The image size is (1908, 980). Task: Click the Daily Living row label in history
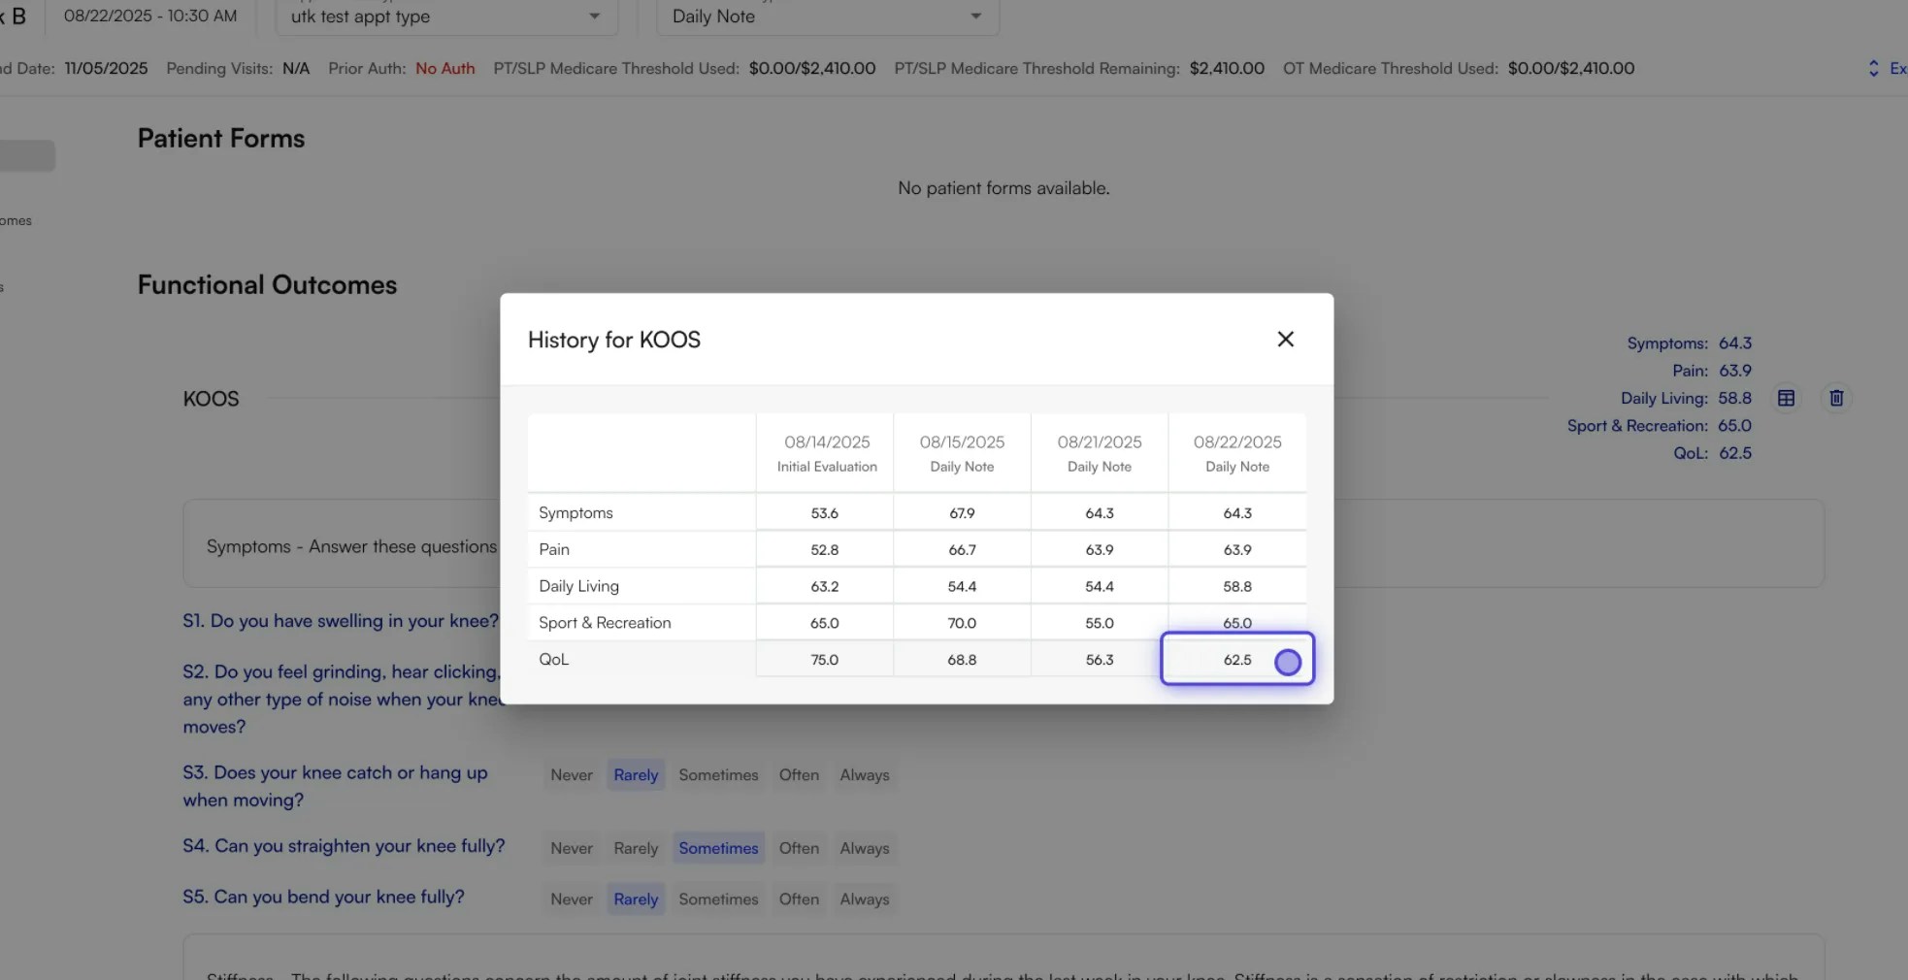pyautogui.click(x=578, y=586)
